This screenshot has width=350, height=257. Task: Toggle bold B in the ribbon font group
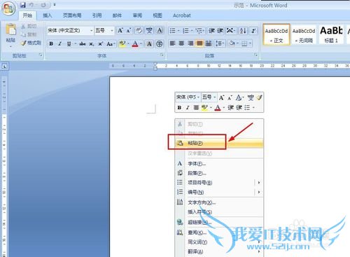click(x=51, y=43)
